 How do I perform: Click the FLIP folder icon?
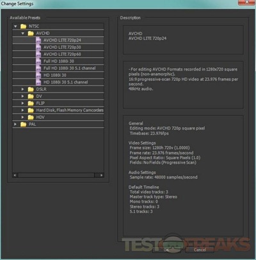31,103
